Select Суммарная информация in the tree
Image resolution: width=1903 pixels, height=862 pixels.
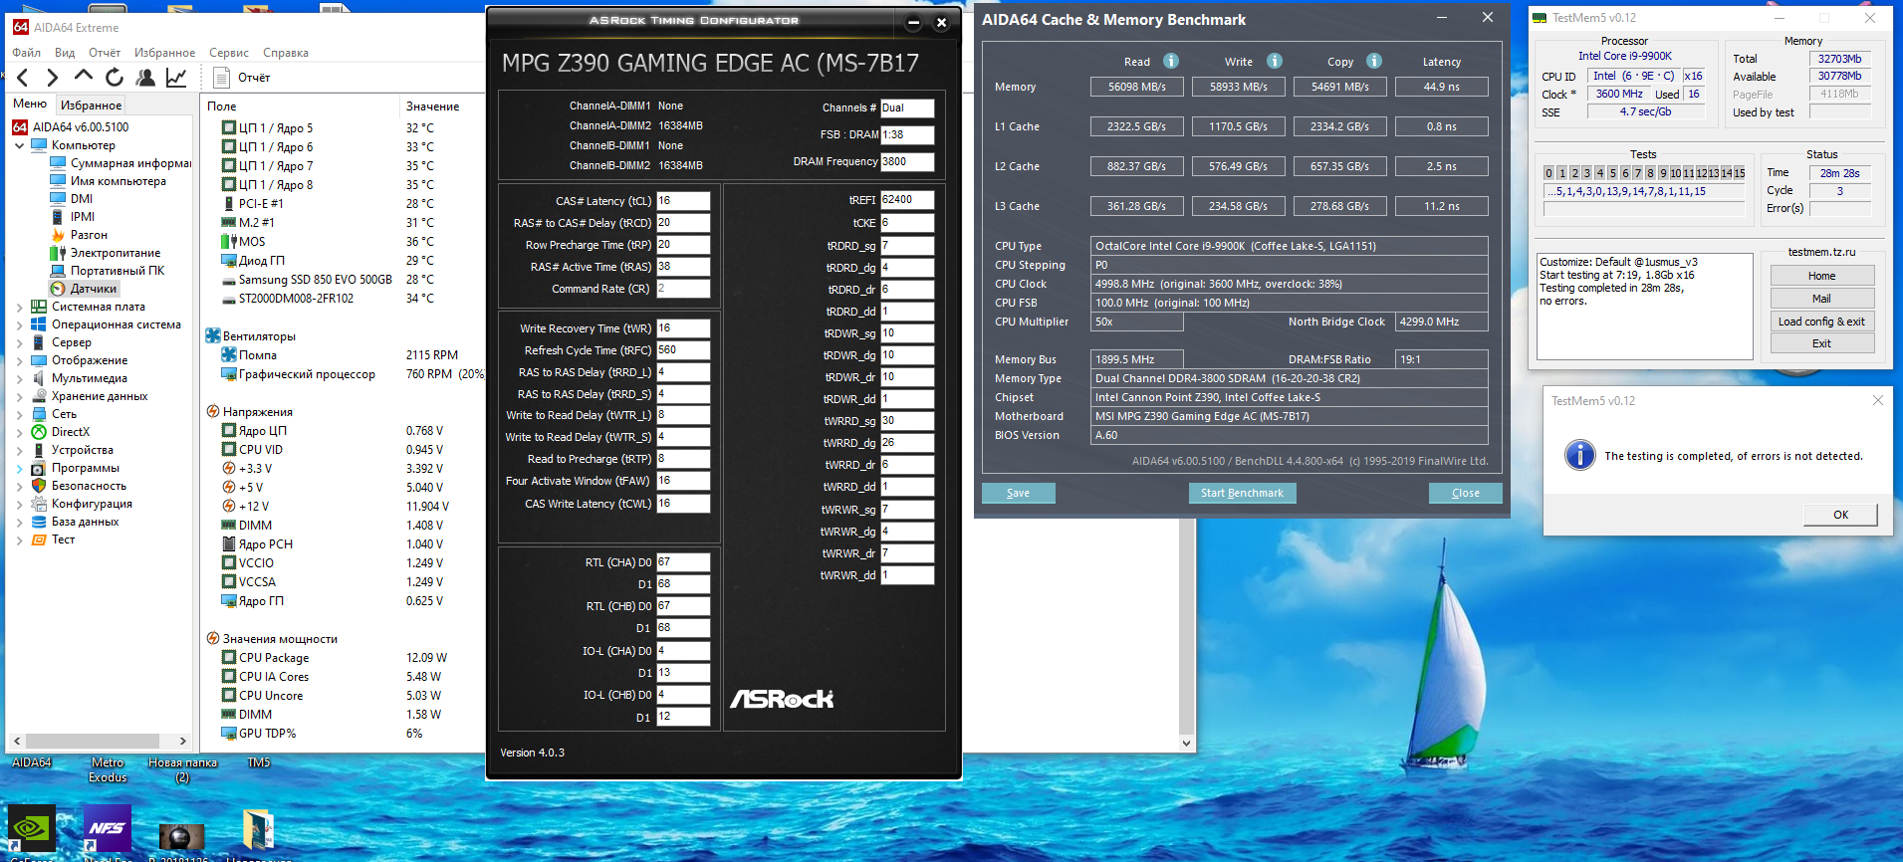130,163
